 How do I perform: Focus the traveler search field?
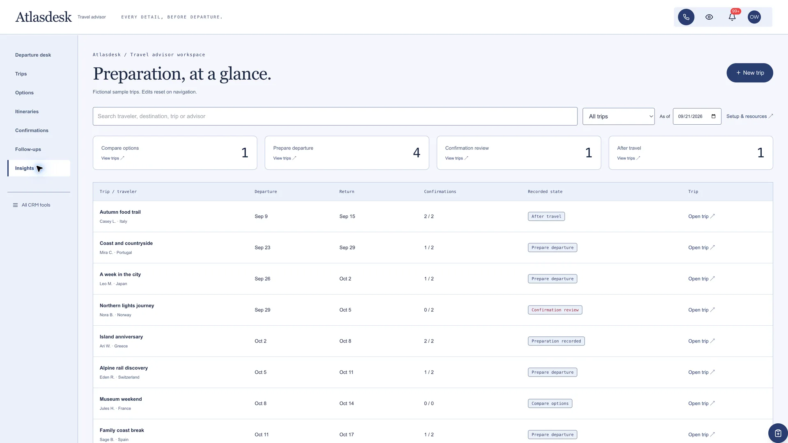(335, 116)
